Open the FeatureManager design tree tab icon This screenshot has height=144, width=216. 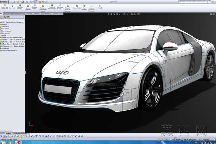pos(1,17)
